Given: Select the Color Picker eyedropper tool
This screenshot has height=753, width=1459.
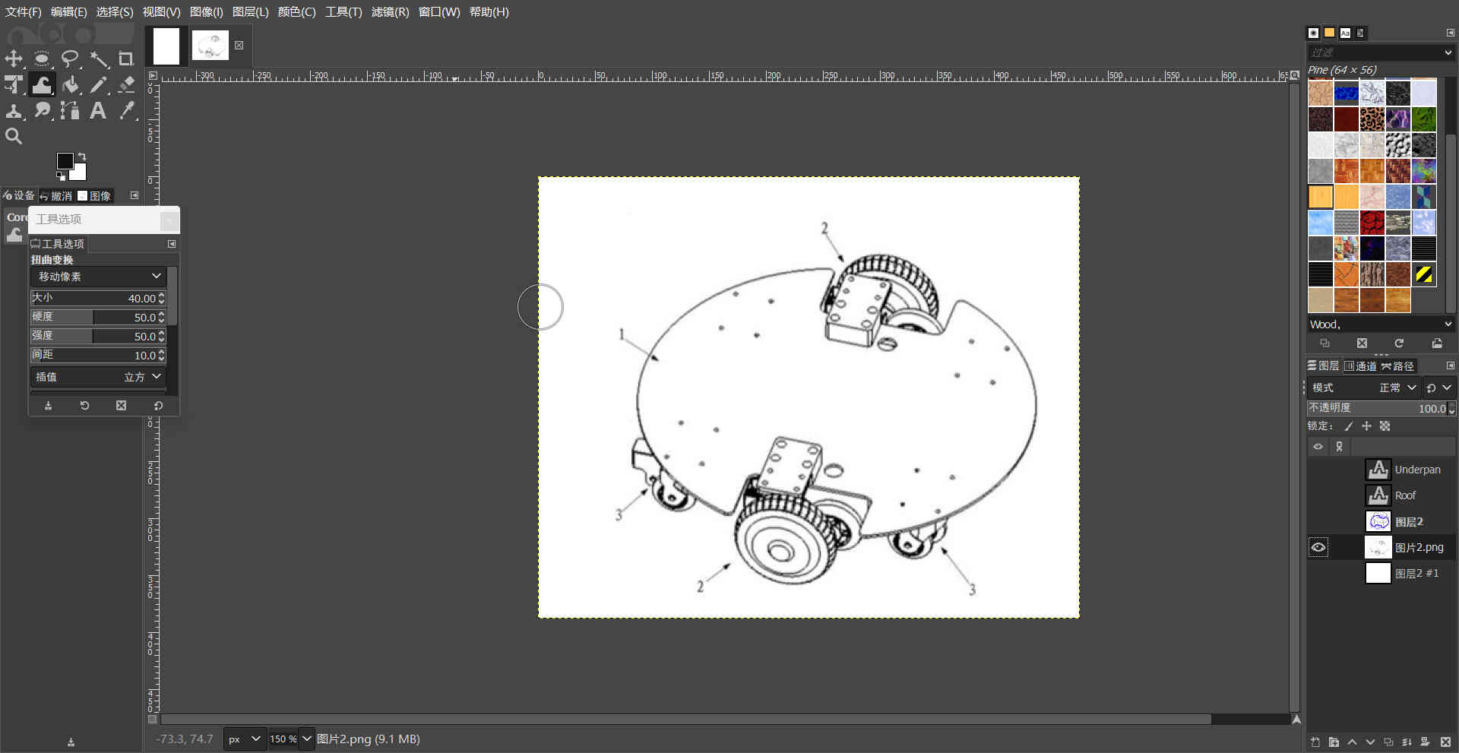Looking at the screenshot, I should pyautogui.click(x=126, y=110).
